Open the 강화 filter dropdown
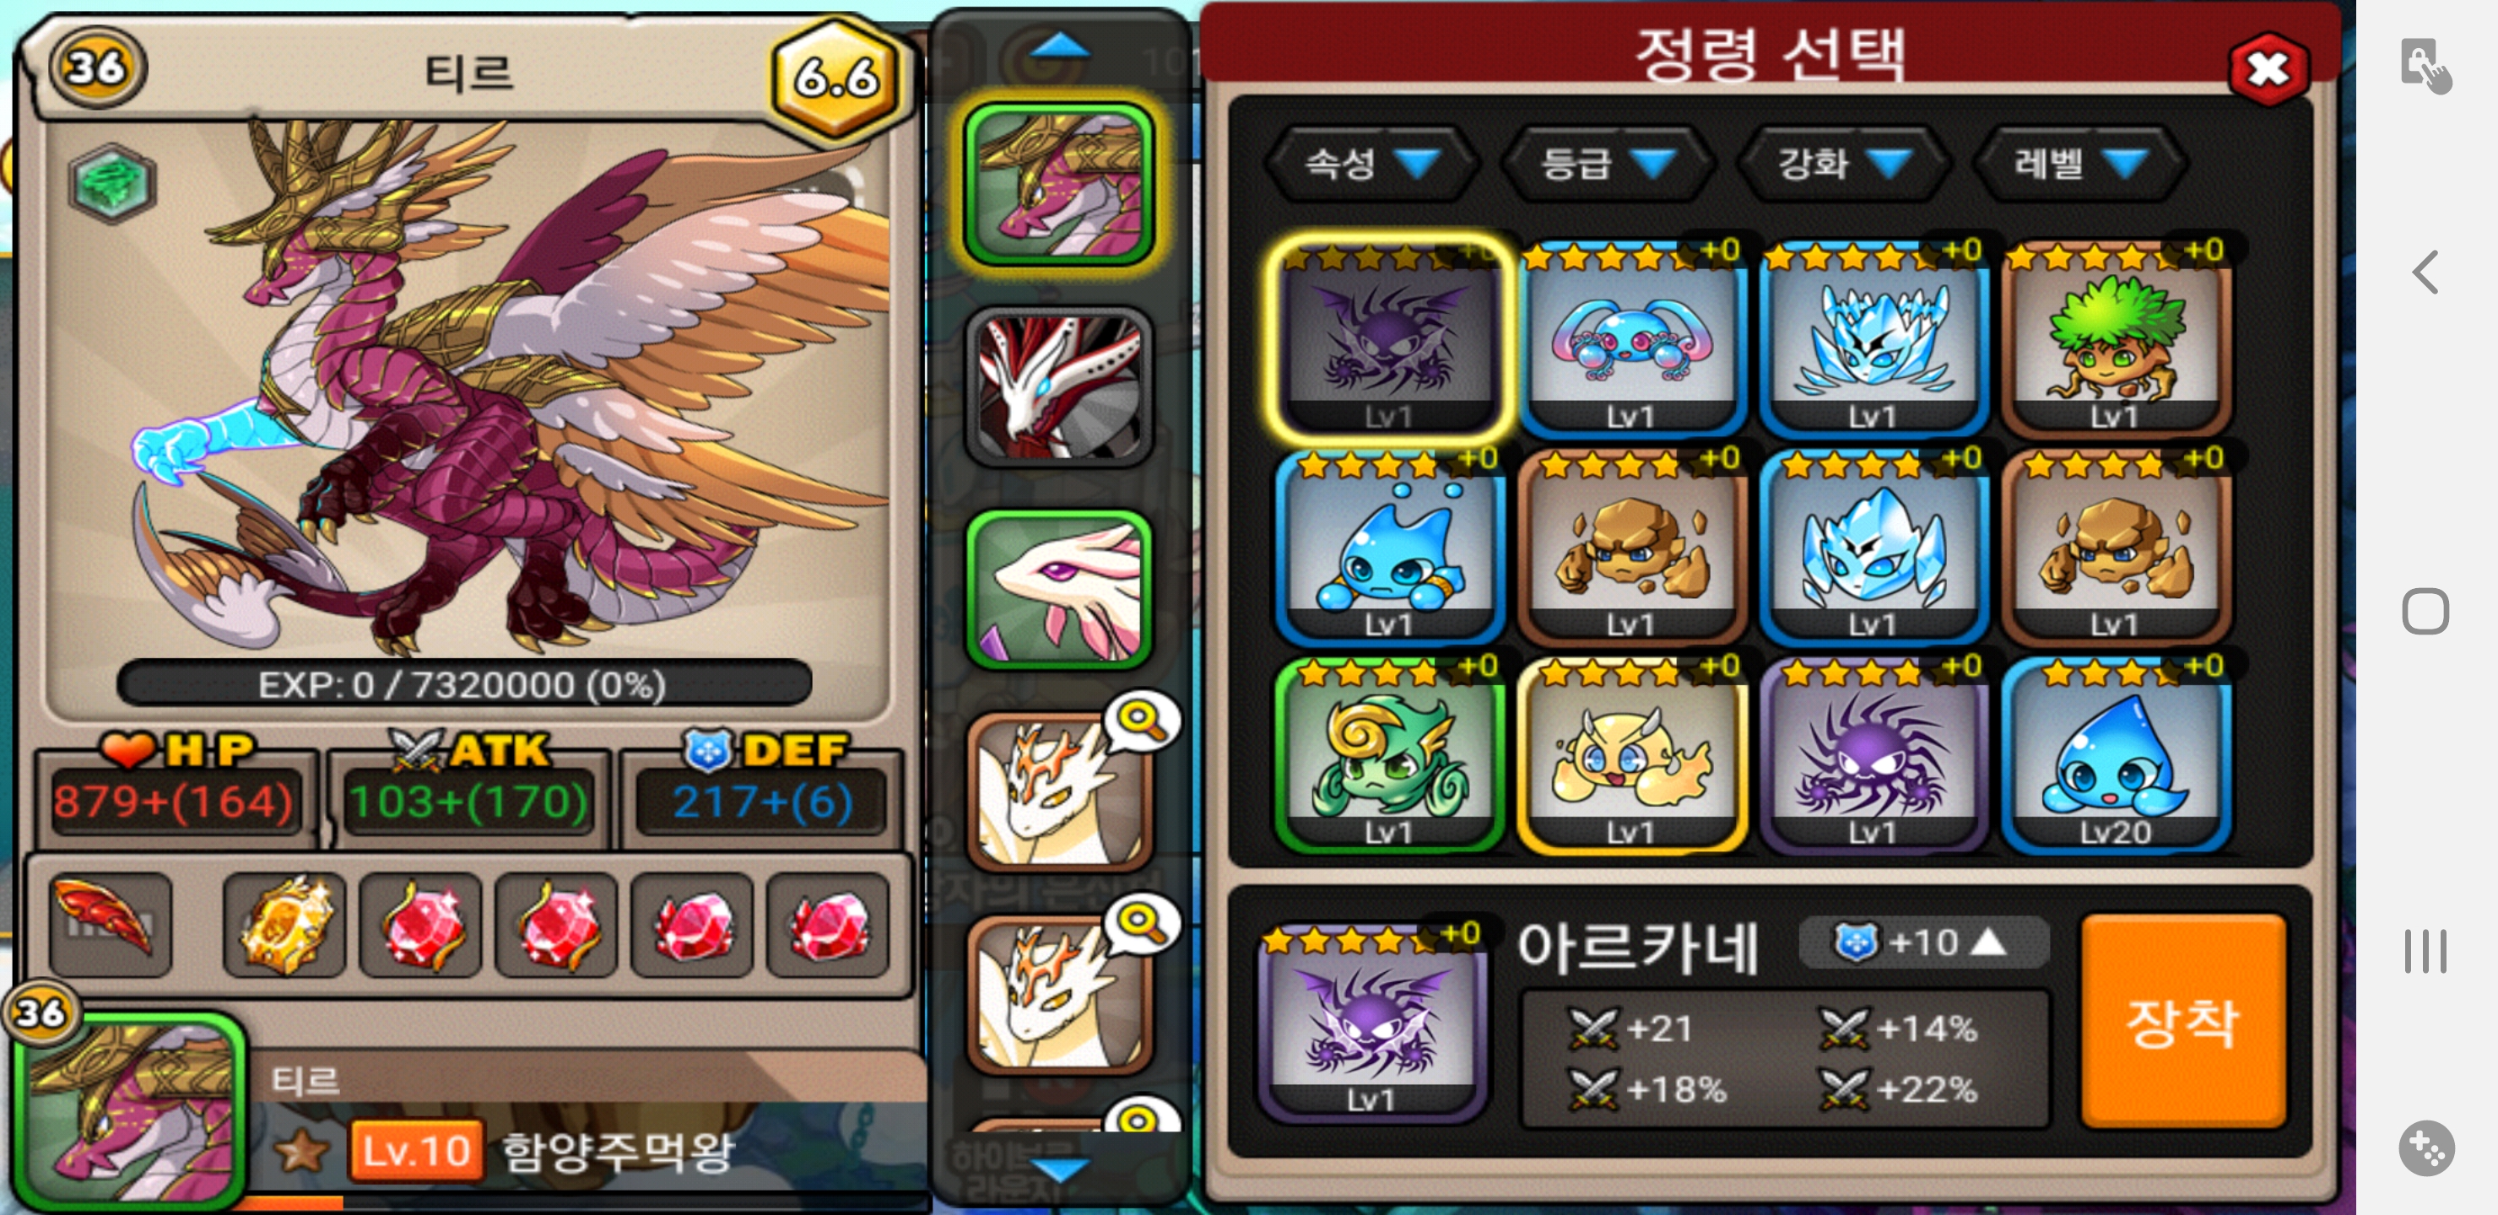This screenshot has height=1215, width=2498. pyautogui.click(x=1843, y=163)
